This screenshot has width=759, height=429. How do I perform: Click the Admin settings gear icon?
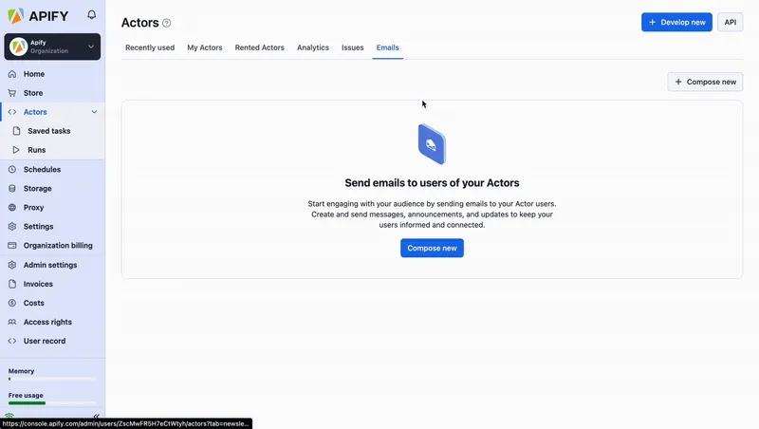pyautogui.click(x=12, y=265)
